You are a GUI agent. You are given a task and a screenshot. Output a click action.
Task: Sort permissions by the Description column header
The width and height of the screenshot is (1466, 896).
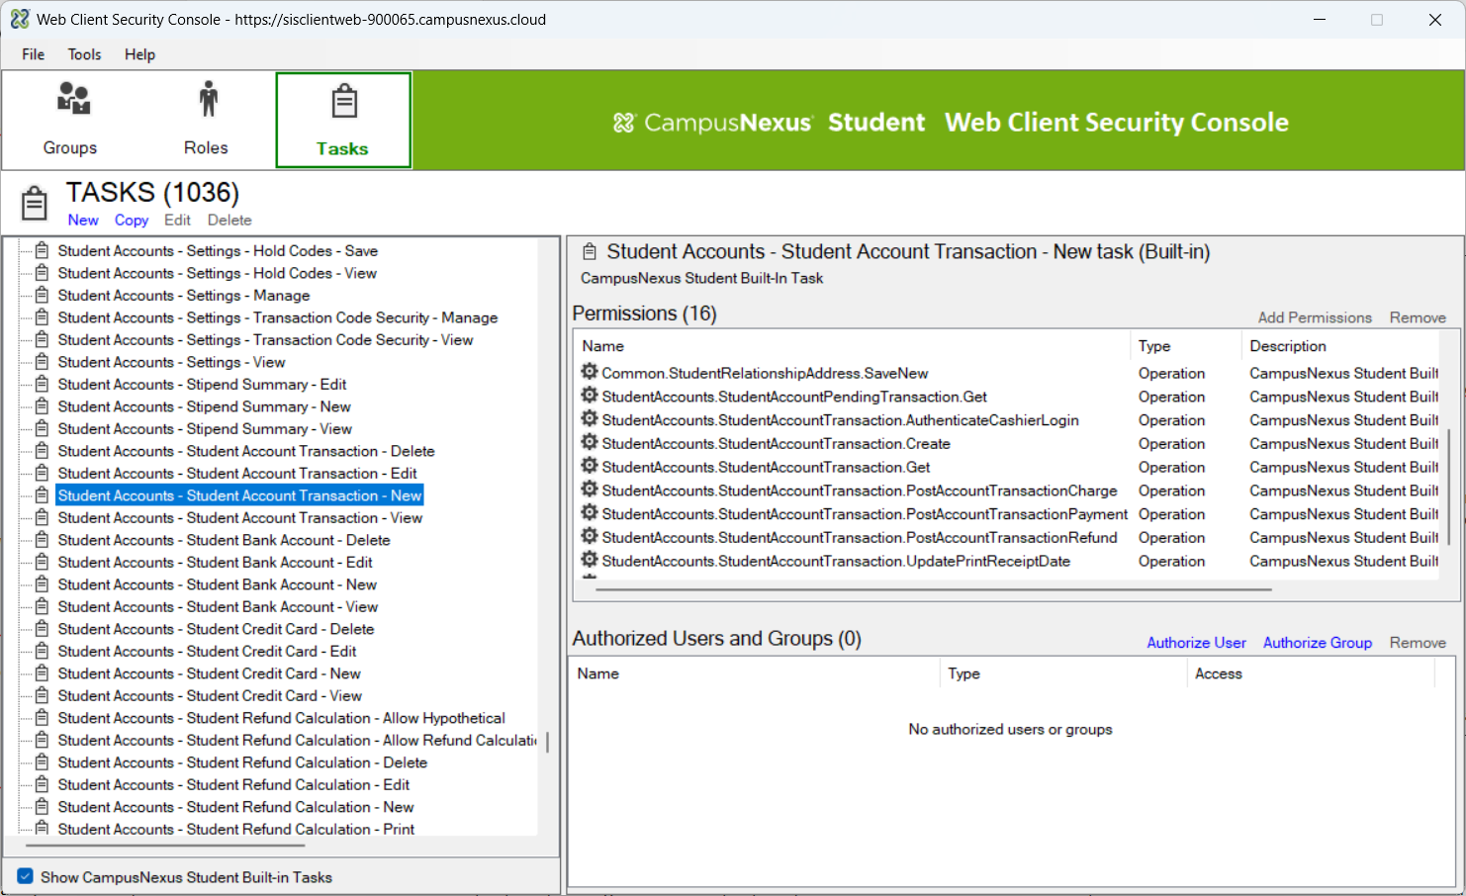1339,346
